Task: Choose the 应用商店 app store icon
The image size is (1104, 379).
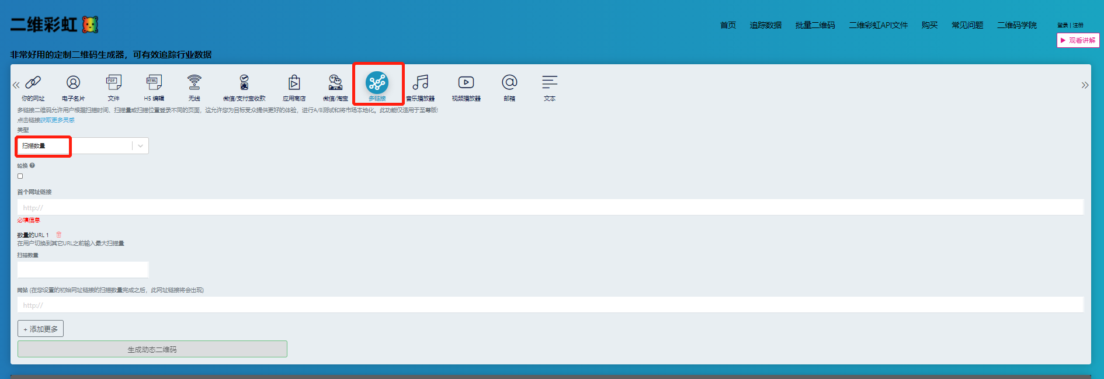Action: tap(294, 82)
